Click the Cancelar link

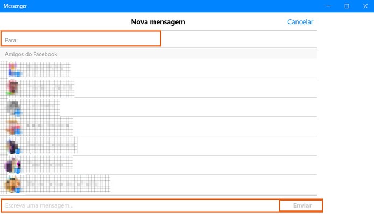coord(300,22)
